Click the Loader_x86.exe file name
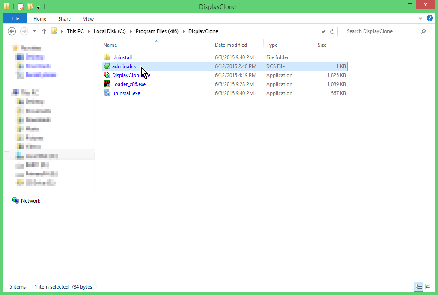The width and height of the screenshot is (438, 295). (129, 84)
